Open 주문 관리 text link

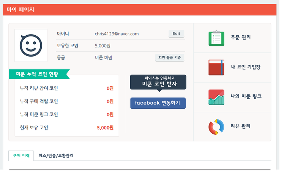pos(240,37)
